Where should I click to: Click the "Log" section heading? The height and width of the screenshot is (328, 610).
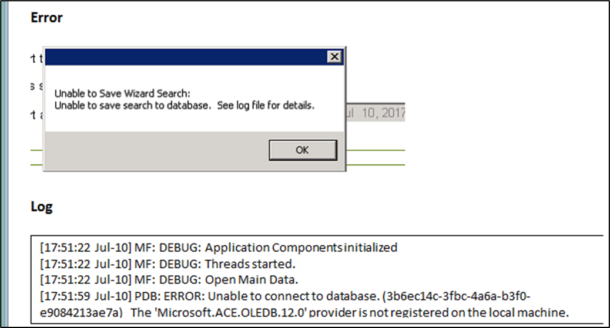pos(41,207)
